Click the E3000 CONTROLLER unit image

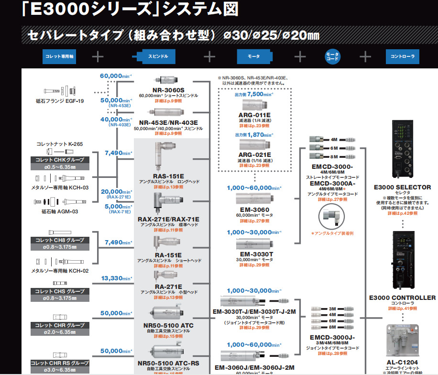point(404,260)
